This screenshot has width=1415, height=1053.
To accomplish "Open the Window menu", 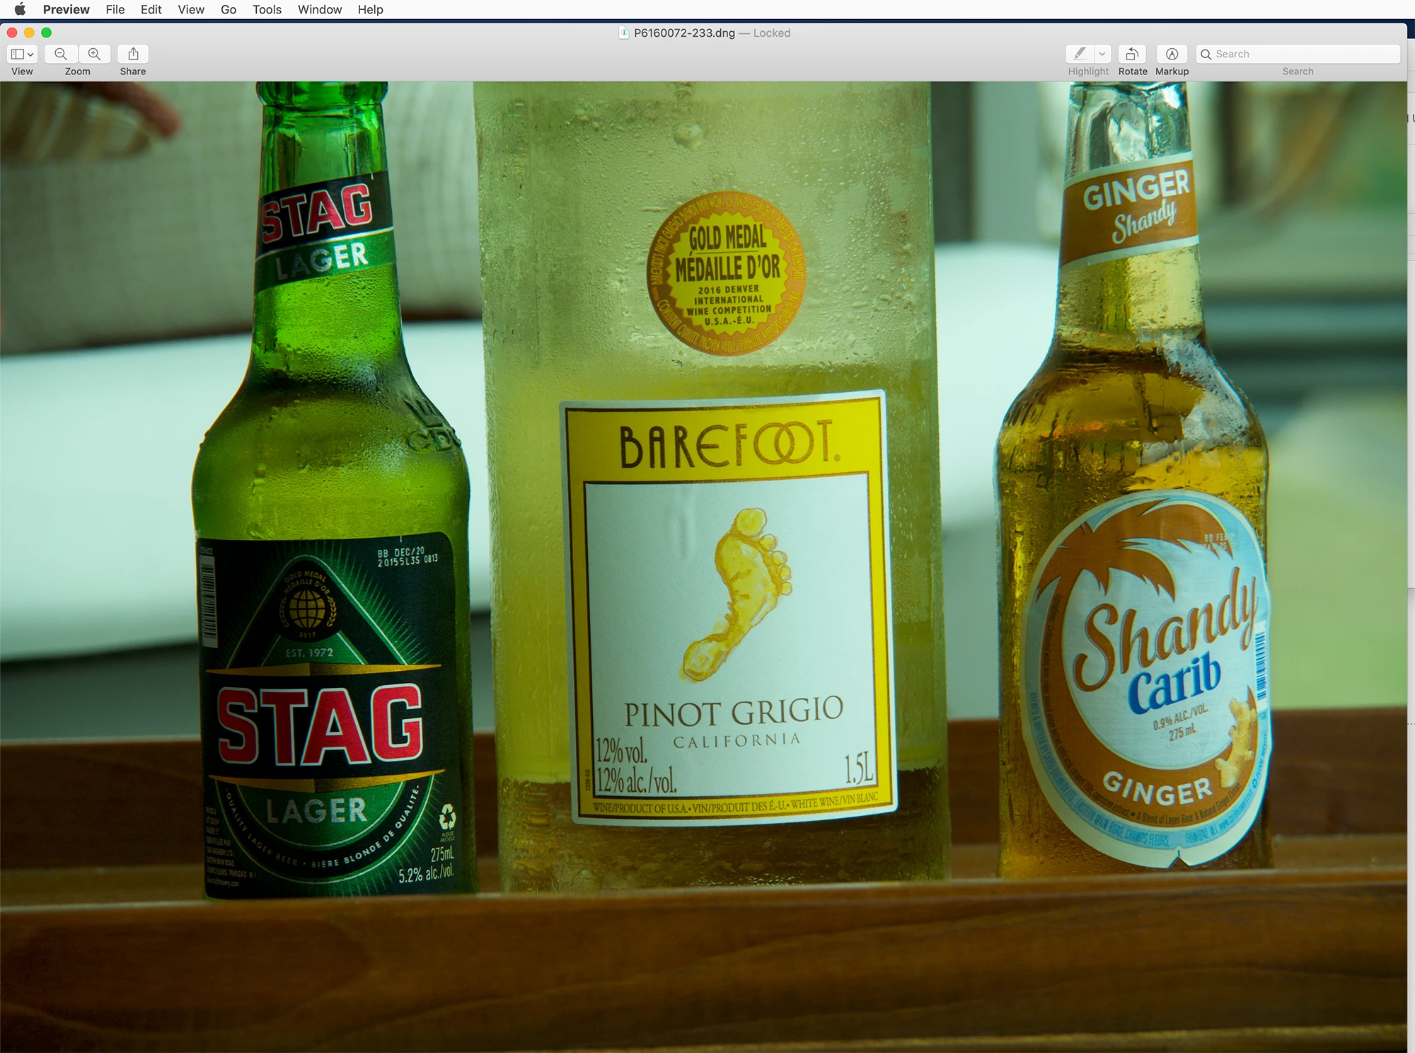I will point(319,9).
